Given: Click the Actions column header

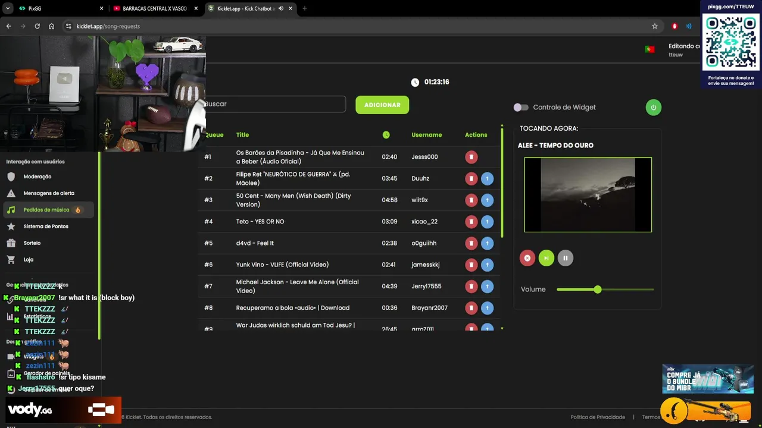Looking at the screenshot, I should (x=476, y=135).
